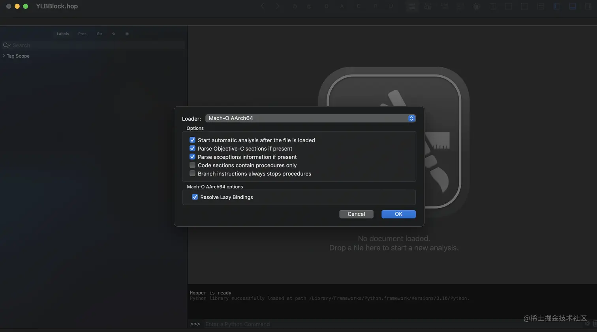Viewport: 597px width, 332px height.
Task: Enable Code sections contain procedures only
Action: click(192, 165)
